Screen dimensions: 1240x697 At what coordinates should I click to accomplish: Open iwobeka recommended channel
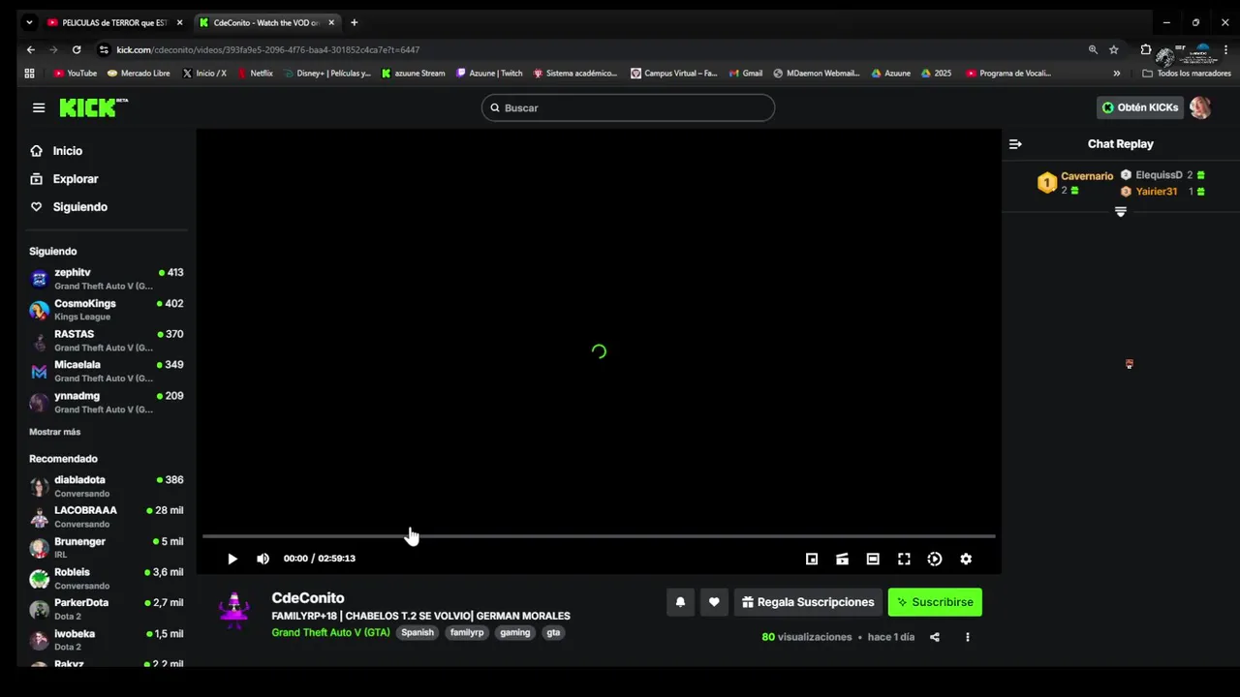pos(107,640)
